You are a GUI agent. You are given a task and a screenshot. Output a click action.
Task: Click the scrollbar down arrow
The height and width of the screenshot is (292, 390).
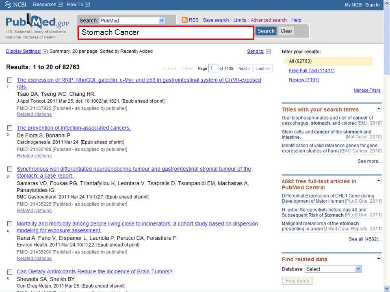pos(387,288)
